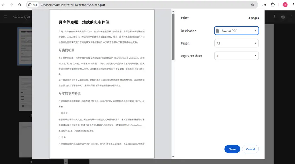Viewport: 295px width, 164px height.
Task: Select page 3 thumbnail in sidebar
Action: pos(25,140)
